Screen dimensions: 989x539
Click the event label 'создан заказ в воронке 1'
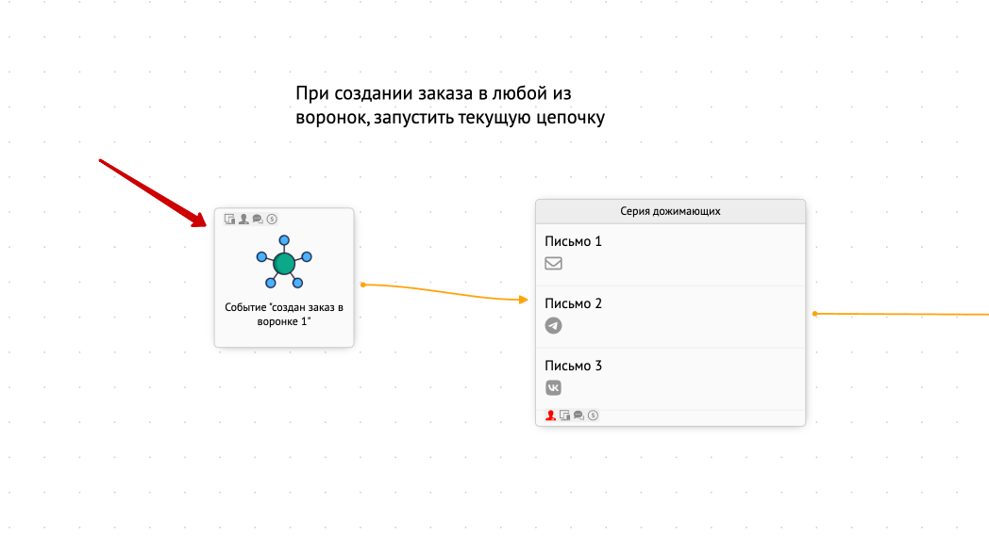point(284,314)
